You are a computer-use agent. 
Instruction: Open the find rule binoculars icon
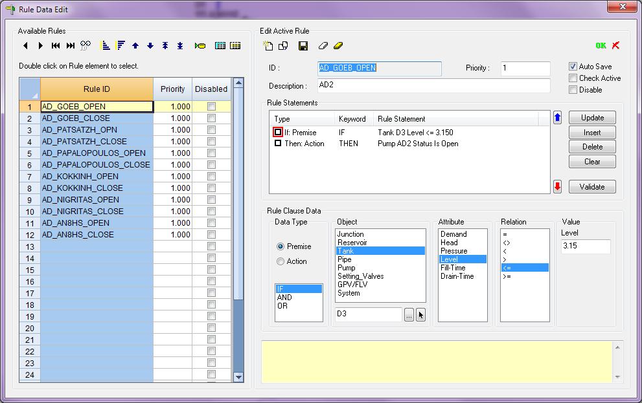point(85,45)
